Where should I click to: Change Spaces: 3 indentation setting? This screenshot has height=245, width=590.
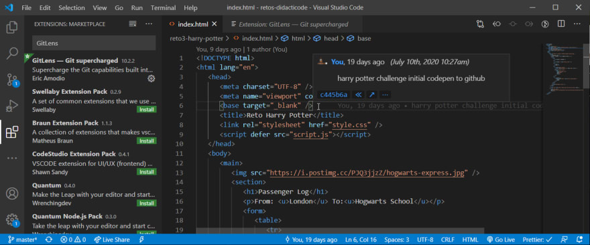pyautogui.click(x=397, y=240)
